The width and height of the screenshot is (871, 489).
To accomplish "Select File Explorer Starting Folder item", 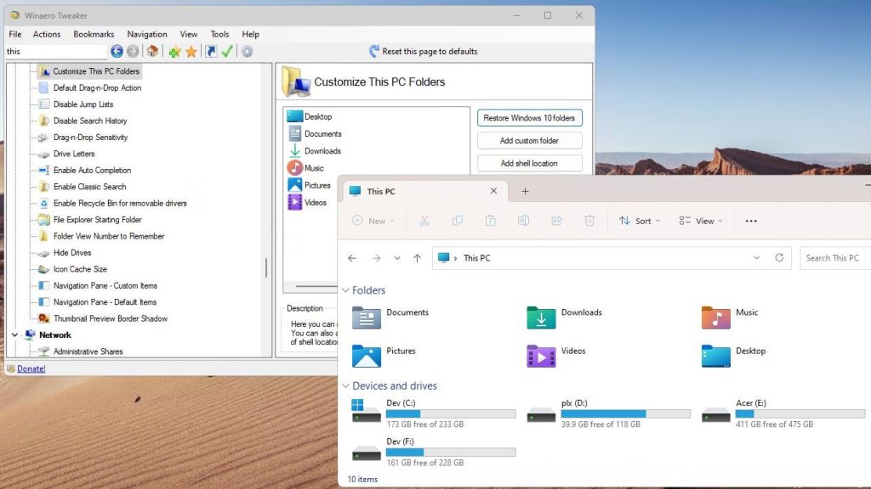I will pos(90,220).
